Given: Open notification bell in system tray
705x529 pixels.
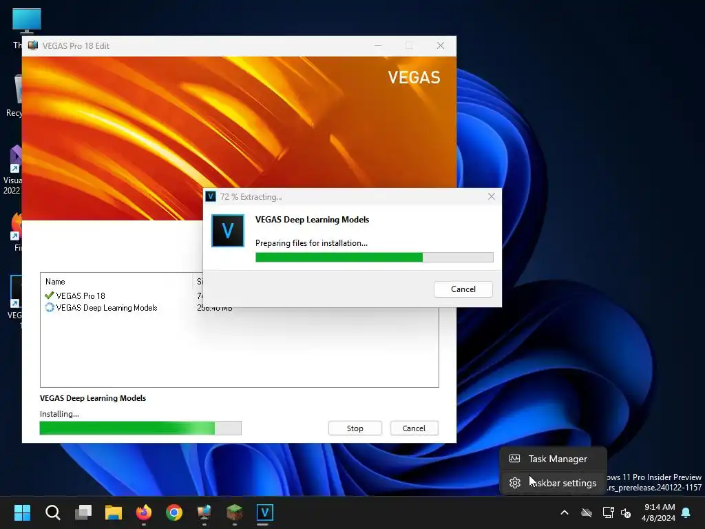Looking at the screenshot, I should (686, 512).
